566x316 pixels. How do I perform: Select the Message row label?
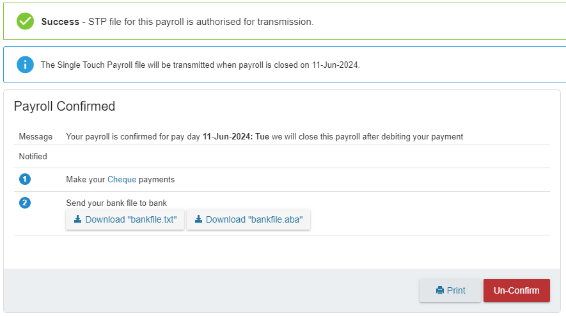[36, 136]
